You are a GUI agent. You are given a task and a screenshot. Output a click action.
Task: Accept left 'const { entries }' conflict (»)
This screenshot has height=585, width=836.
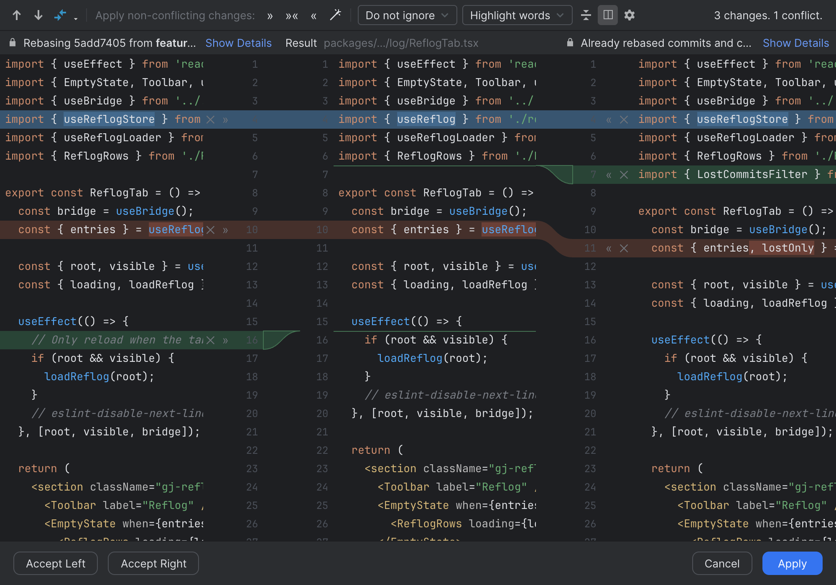pos(225,230)
